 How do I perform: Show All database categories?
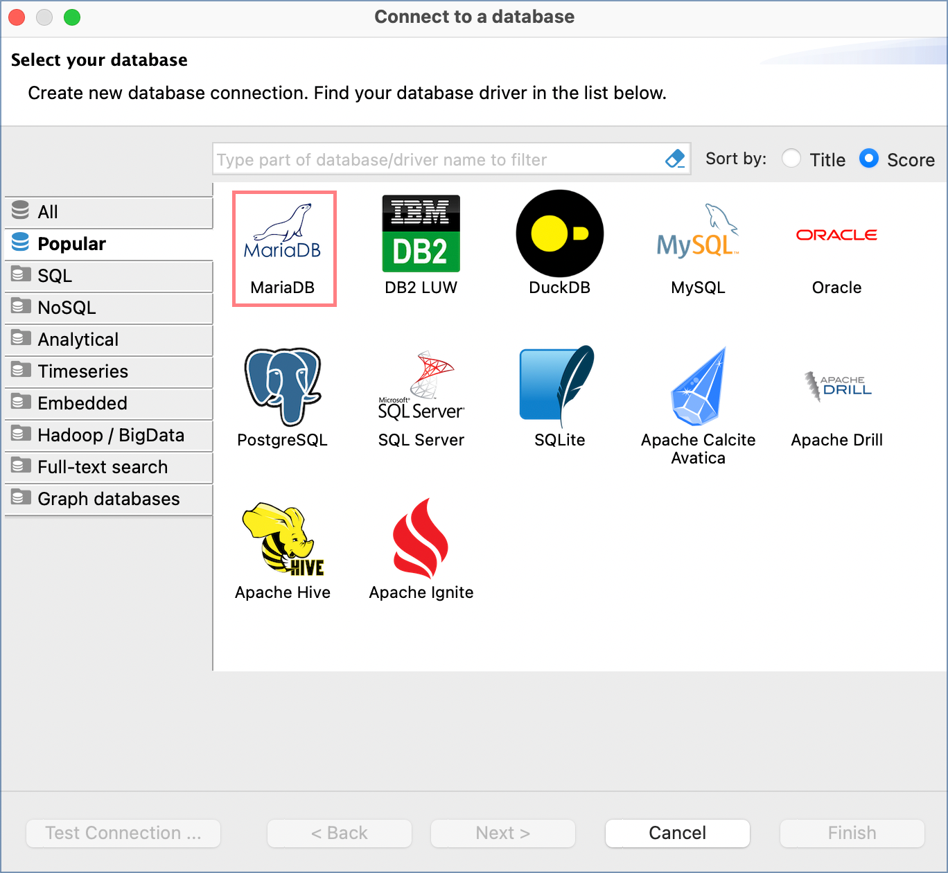(x=109, y=212)
